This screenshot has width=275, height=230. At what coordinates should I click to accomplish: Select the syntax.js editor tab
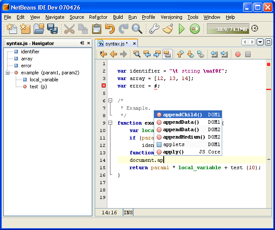click(x=117, y=43)
